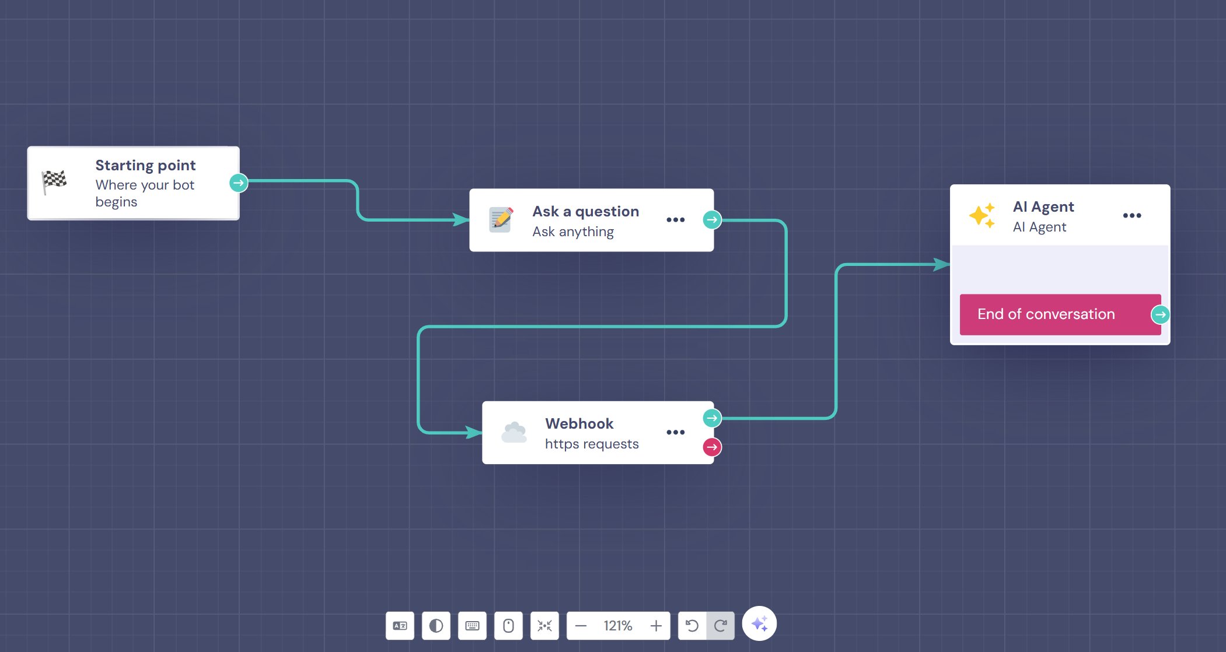Image resolution: width=1226 pixels, height=652 pixels.
Task: Select the AI Agent block title
Action: [1043, 206]
